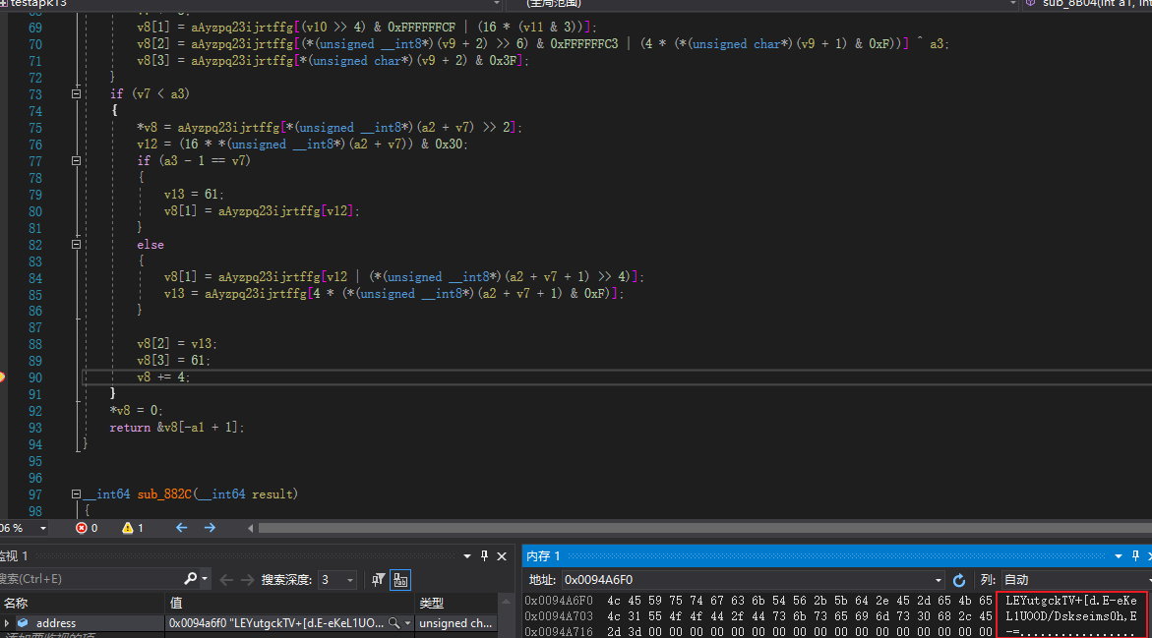This screenshot has height=638, width=1152.
Task: Toggle the highlighted watch view mode button
Action: (400, 580)
